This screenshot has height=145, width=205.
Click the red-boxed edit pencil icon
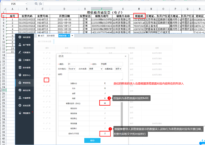click(46, 80)
